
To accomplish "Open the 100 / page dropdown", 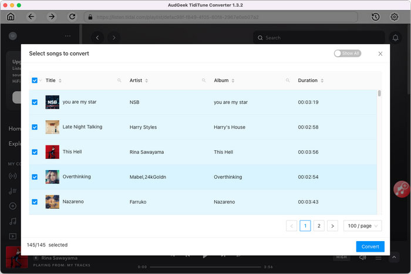I will pyautogui.click(x=362, y=226).
